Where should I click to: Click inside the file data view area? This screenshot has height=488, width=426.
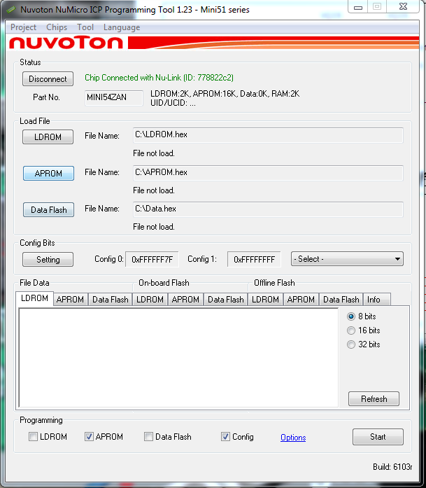click(x=178, y=358)
